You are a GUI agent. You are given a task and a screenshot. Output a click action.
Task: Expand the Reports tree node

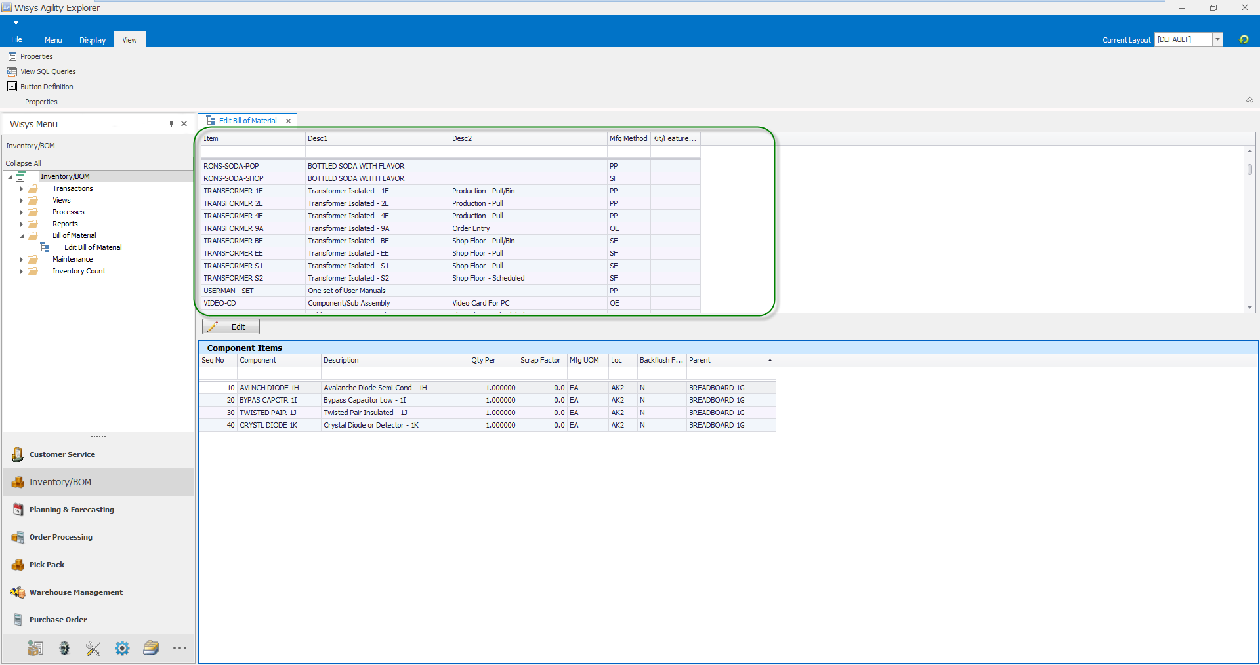click(x=22, y=224)
